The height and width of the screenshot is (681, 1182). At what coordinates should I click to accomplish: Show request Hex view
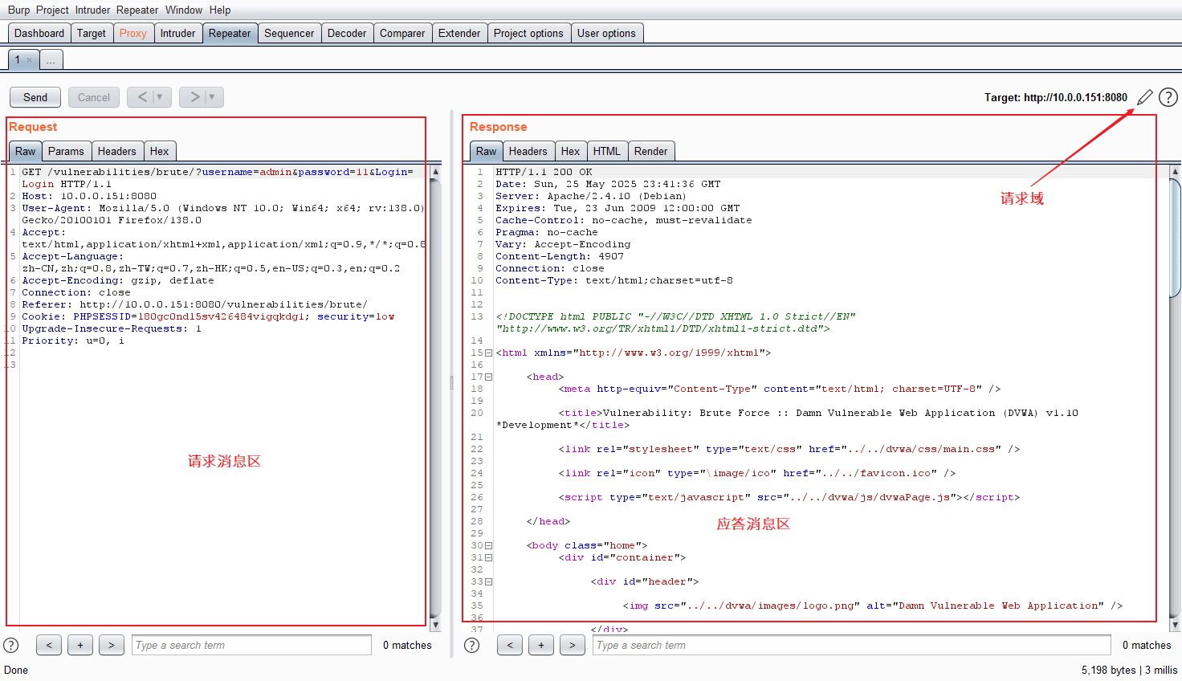click(x=160, y=151)
